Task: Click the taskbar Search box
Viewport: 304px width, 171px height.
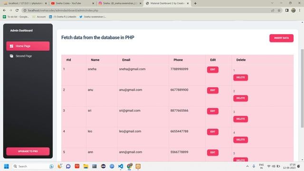Action: (x=33, y=166)
